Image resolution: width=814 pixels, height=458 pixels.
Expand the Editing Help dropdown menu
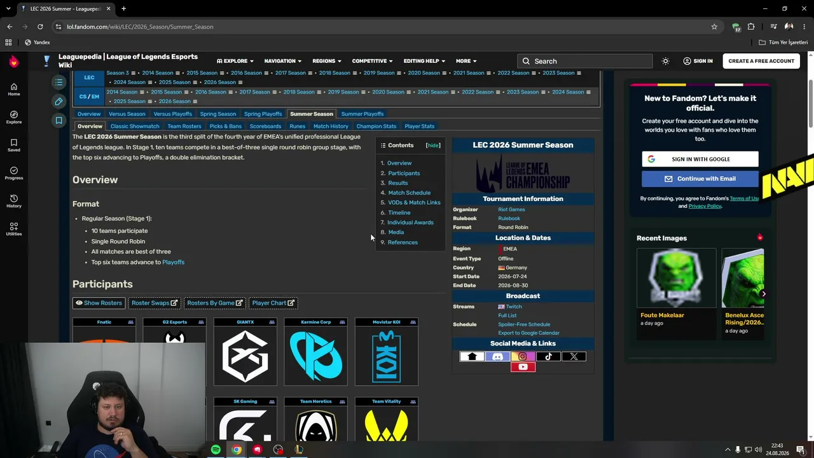click(x=424, y=61)
